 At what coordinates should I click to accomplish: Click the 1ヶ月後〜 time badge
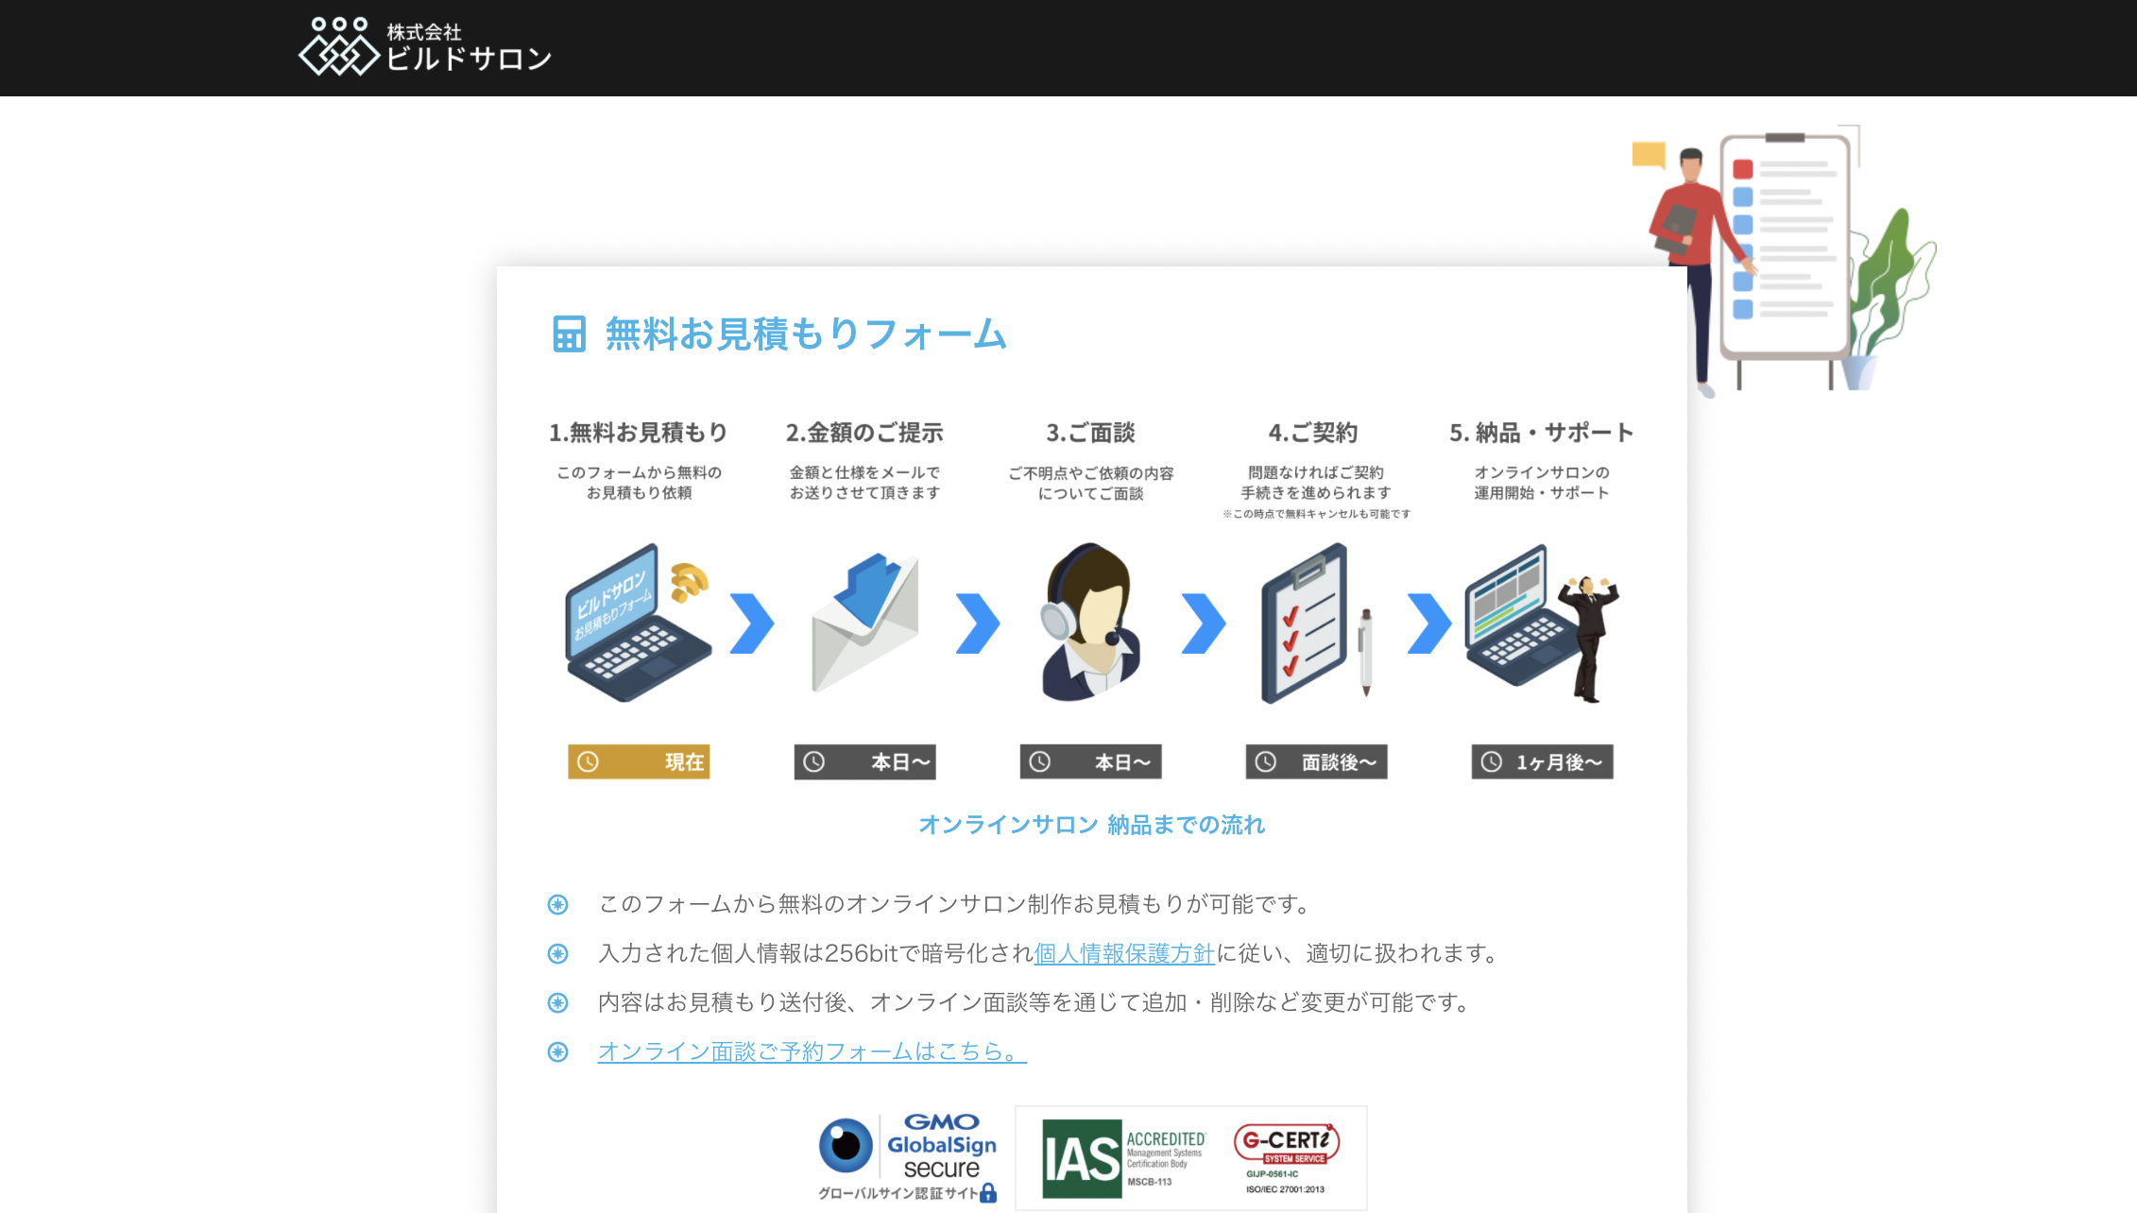(x=1542, y=761)
